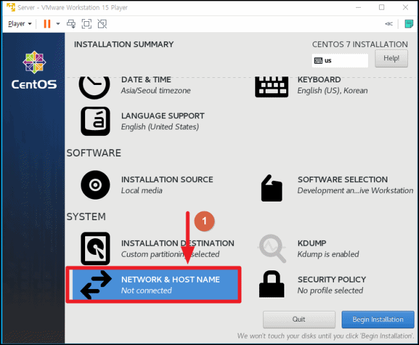Open the Keyboard layout icon
The height and width of the screenshot is (345, 419).
click(x=271, y=87)
